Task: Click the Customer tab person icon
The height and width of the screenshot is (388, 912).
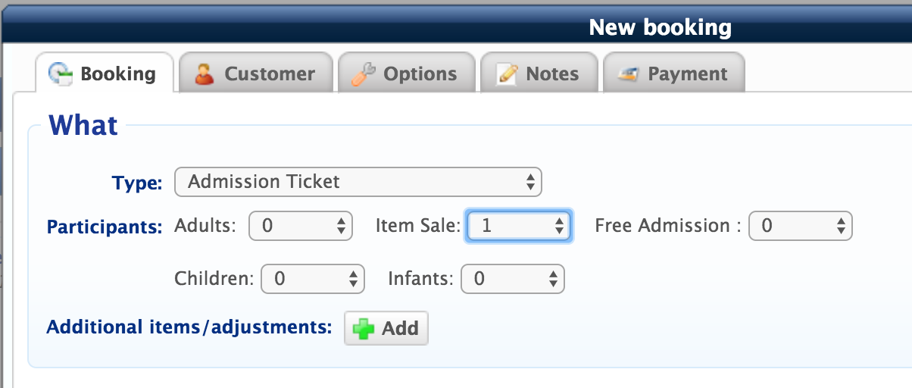Action: coord(204,74)
